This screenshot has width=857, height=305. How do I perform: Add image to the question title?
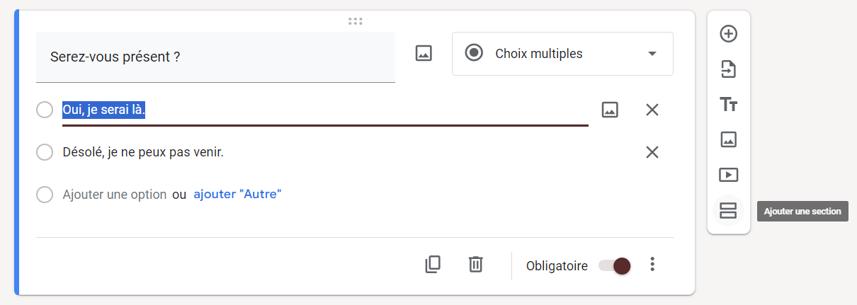pos(424,53)
